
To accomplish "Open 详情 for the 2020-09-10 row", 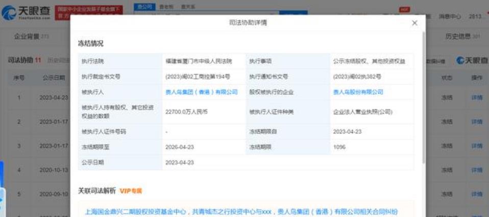I will click(x=477, y=194).
